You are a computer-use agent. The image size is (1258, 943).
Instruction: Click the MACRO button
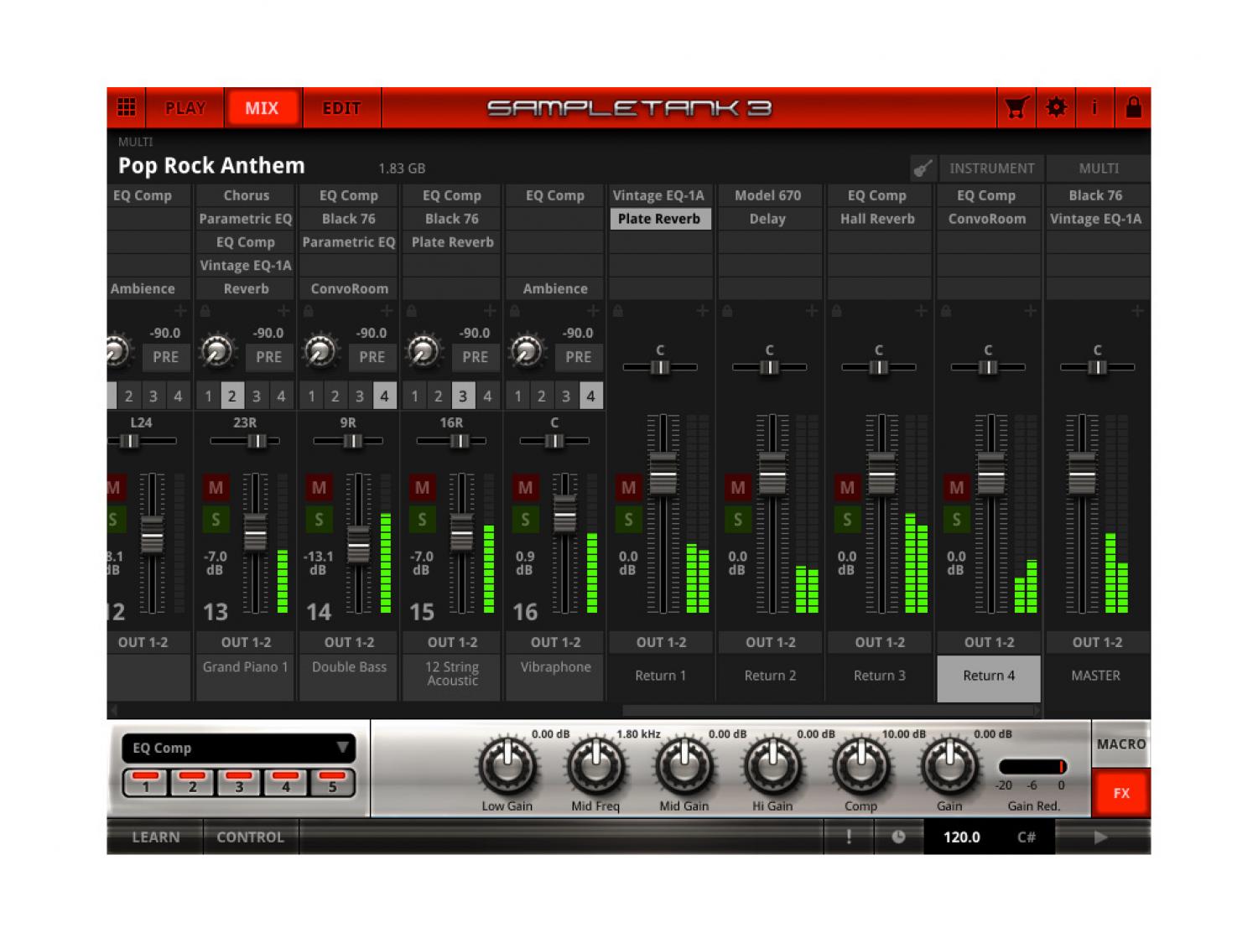1120,744
